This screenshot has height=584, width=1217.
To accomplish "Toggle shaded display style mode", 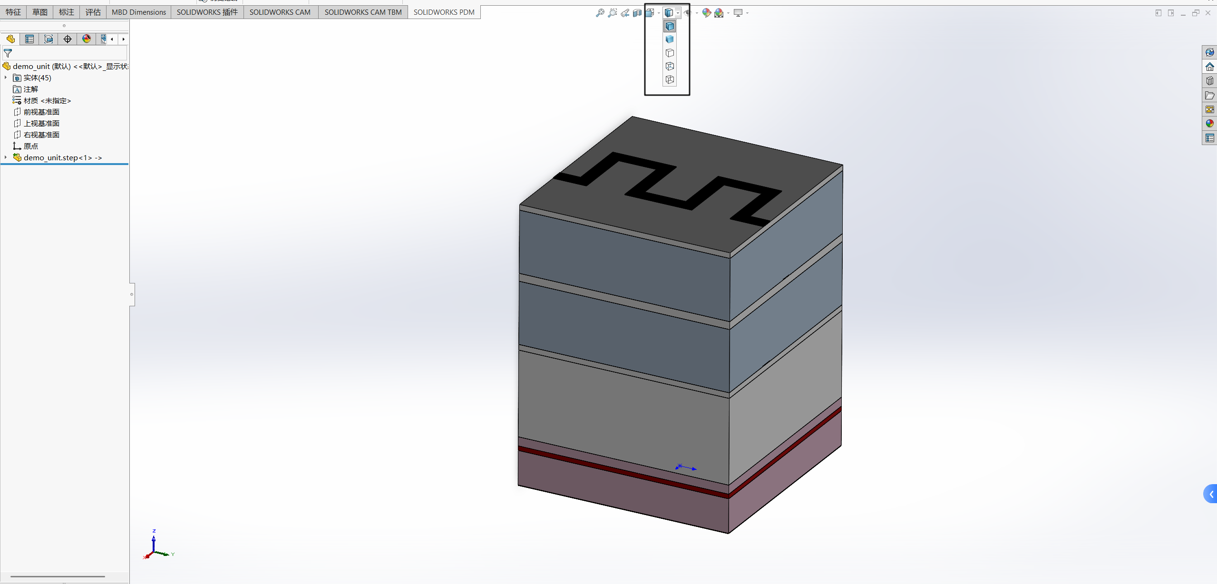I will point(670,39).
